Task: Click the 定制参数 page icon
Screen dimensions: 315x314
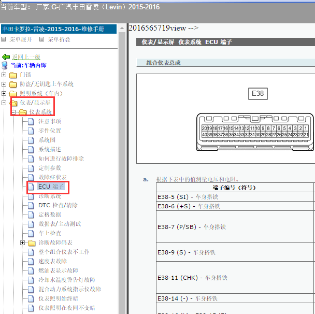Action: click(31, 168)
